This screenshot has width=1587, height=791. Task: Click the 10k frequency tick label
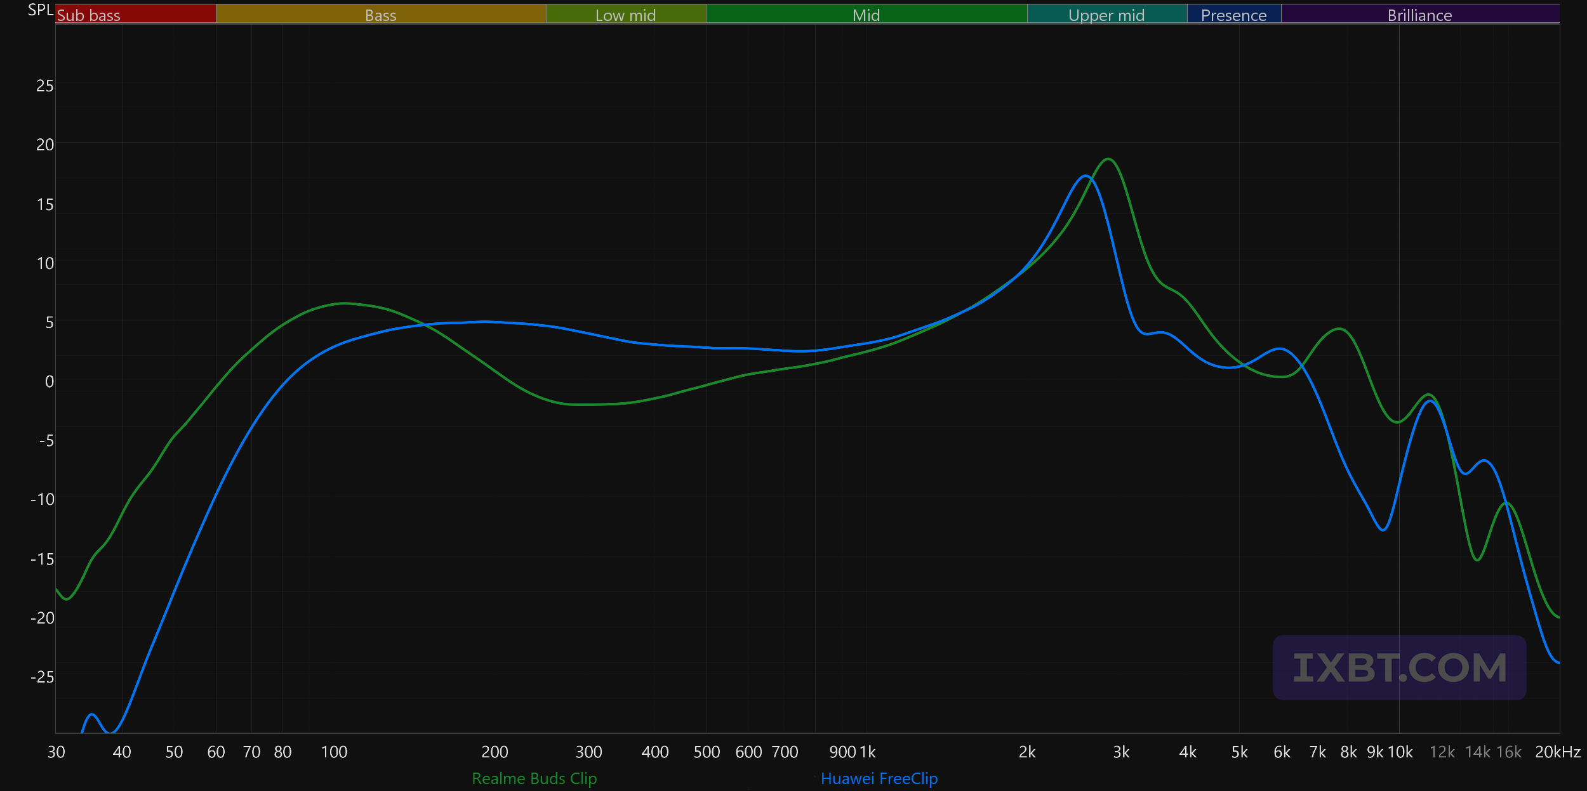pos(1400,752)
